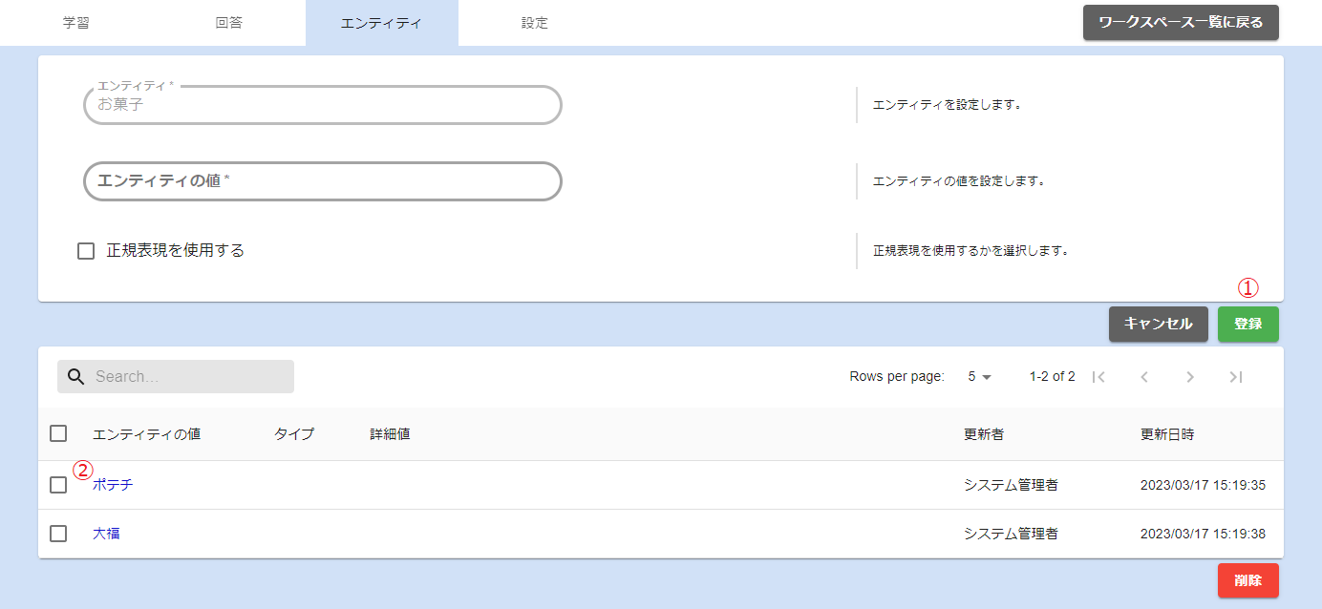Click the キャンセル button

[x=1158, y=325]
